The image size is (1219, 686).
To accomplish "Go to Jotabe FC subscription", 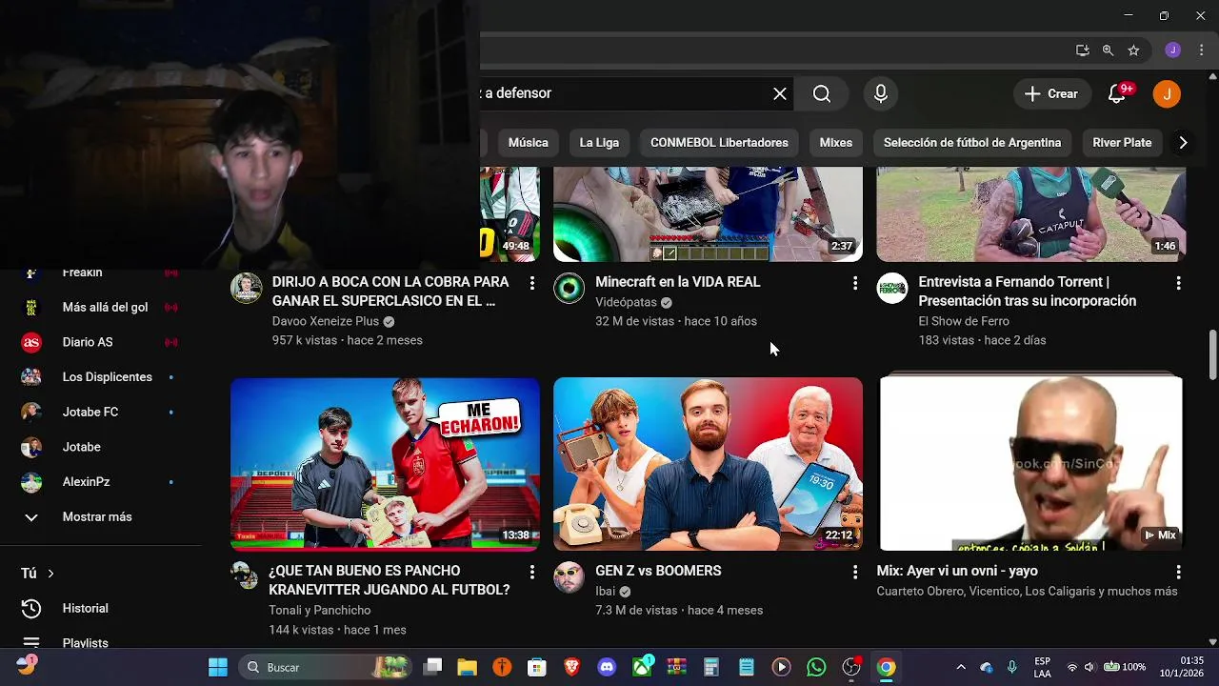I will click(x=100, y=412).
